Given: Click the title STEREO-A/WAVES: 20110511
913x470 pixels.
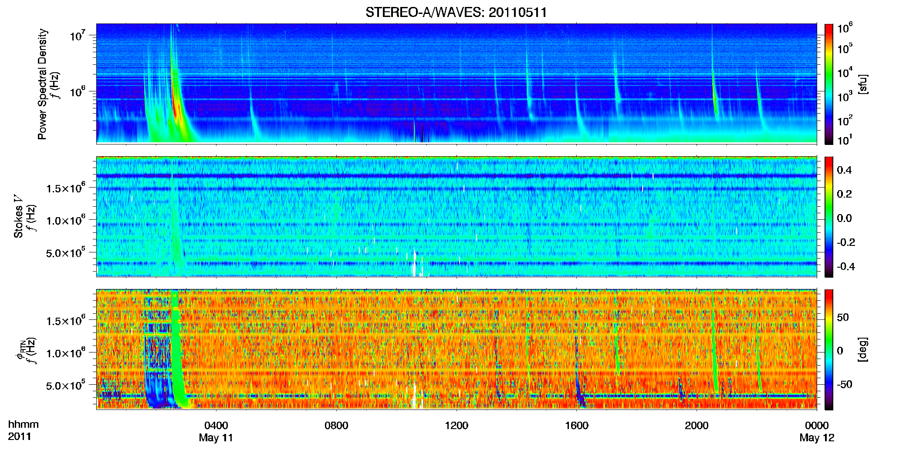Looking at the screenshot, I should pyautogui.click(x=456, y=12).
